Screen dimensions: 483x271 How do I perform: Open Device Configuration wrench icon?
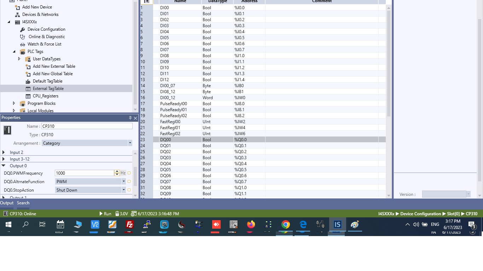pos(23,29)
